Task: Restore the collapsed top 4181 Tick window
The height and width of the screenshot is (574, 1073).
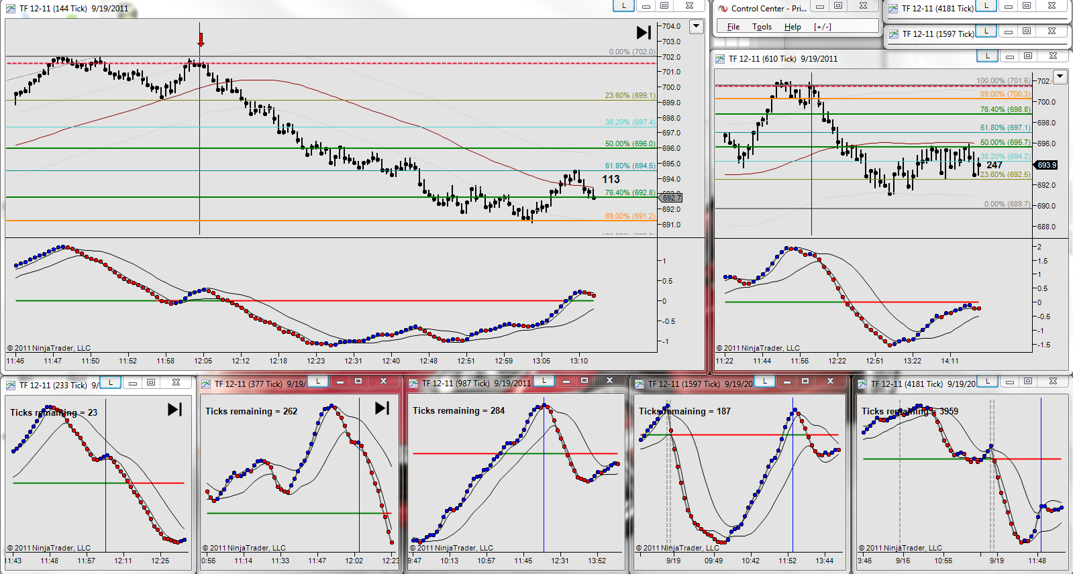Action: point(1027,5)
